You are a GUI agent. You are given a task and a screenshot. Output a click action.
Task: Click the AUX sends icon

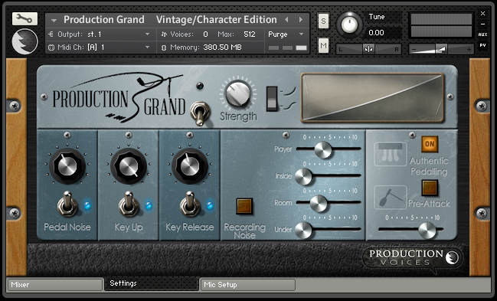point(482,34)
